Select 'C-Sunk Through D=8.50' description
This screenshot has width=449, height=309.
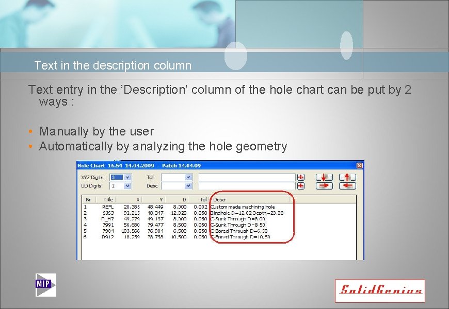coord(238,225)
